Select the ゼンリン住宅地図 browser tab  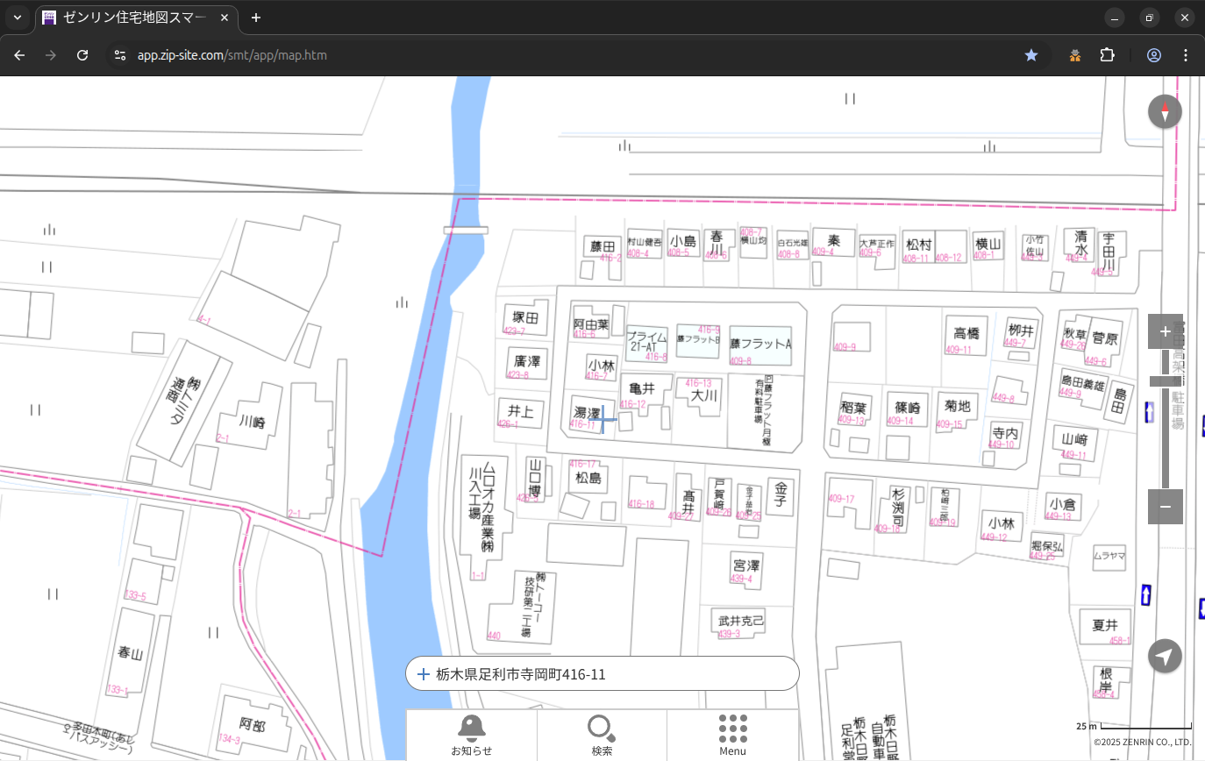[136, 18]
